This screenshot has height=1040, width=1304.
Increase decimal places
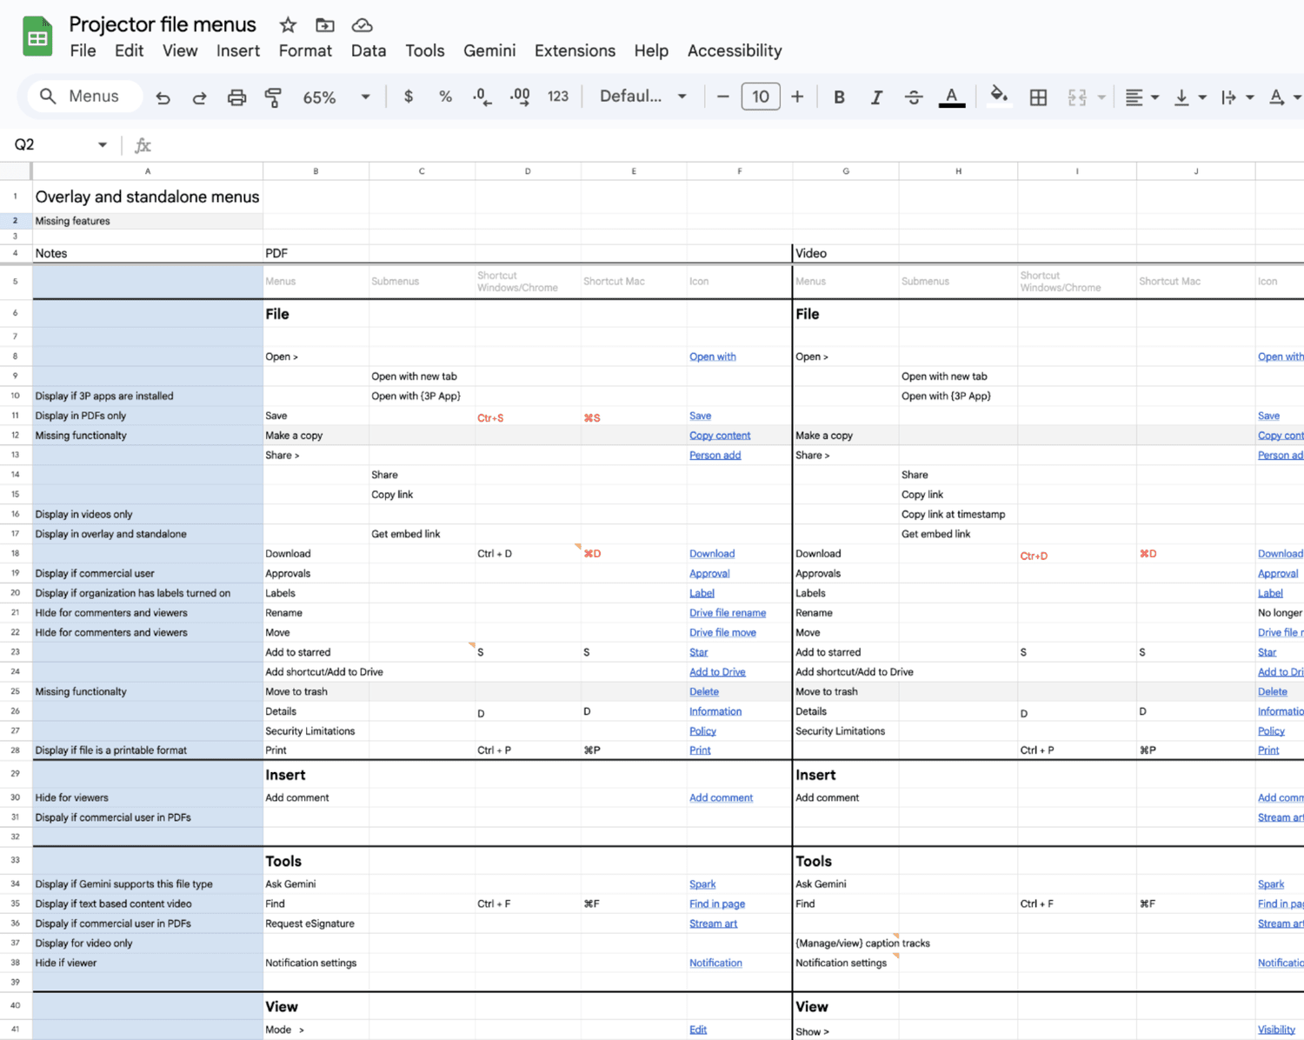pyautogui.click(x=519, y=97)
